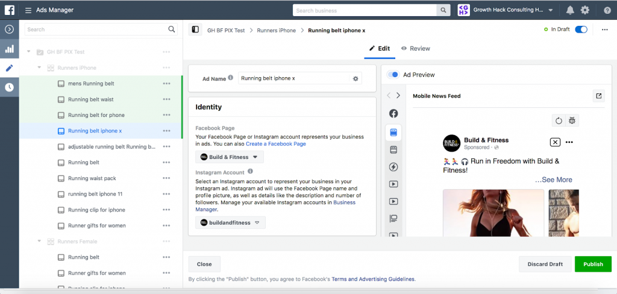Viewport: 617px width, 294px height.
Task: Switch to the Review tab
Action: pos(416,48)
